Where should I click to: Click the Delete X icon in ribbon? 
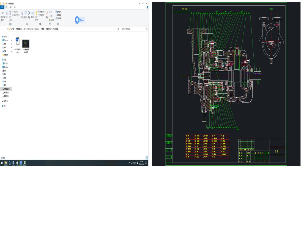tap(29, 13)
